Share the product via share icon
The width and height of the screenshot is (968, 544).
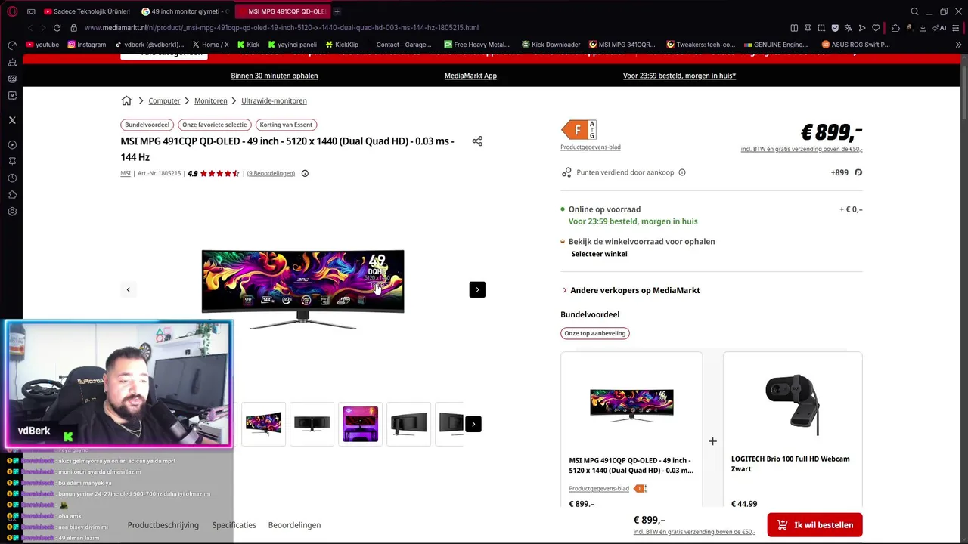pyautogui.click(x=477, y=141)
